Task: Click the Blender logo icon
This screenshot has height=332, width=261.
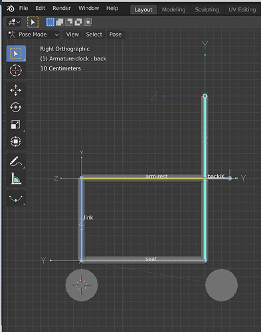Action: pyautogui.click(x=11, y=9)
